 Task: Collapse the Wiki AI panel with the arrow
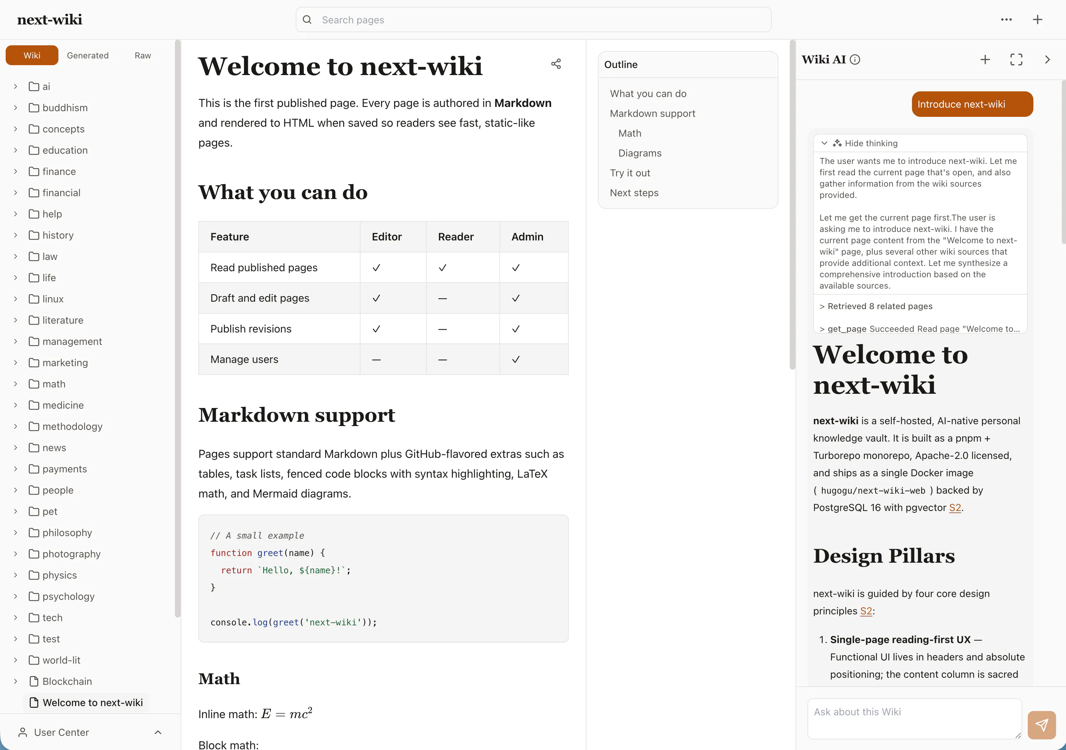coord(1047,59)
